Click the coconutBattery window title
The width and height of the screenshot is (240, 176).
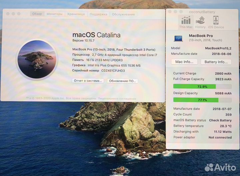pos(202,12)
